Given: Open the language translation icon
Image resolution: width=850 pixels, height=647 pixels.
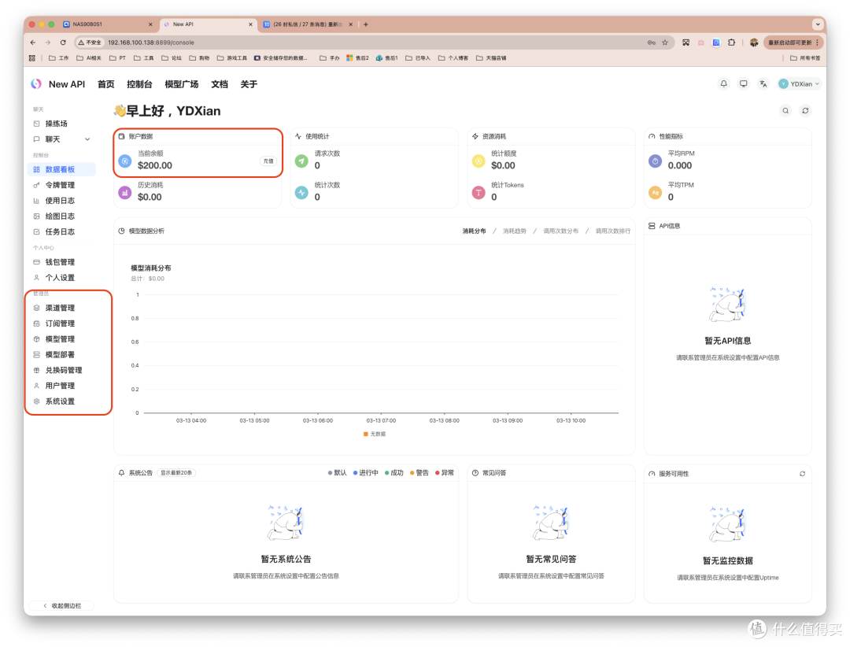Looking at the screenshot, I should [763, 83].
